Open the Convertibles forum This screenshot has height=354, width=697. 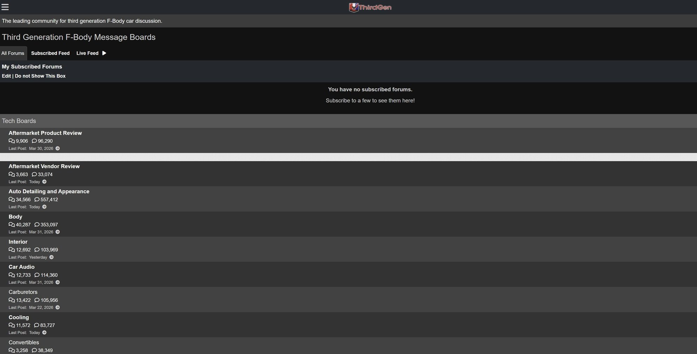click(24, 342)
